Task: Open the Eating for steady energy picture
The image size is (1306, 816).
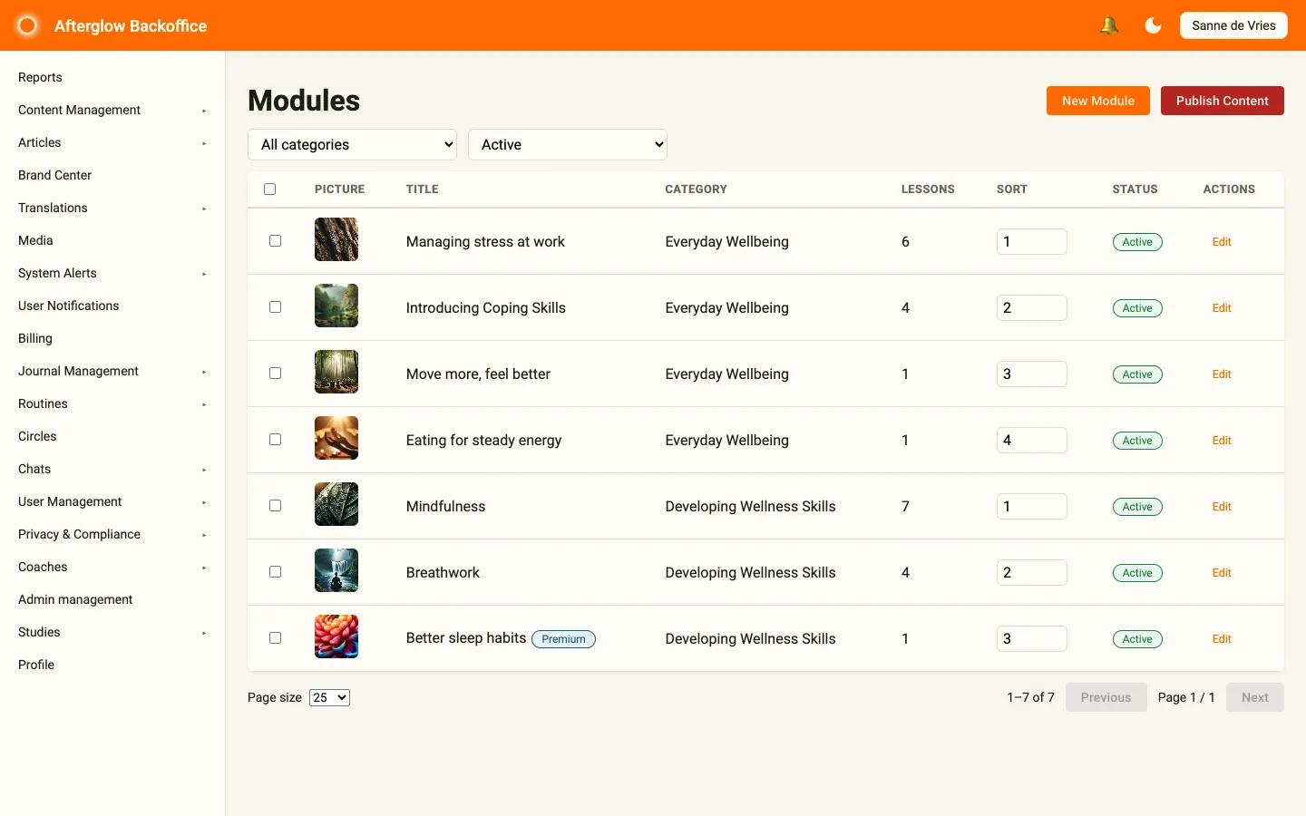Action: (x=336, y=438)
